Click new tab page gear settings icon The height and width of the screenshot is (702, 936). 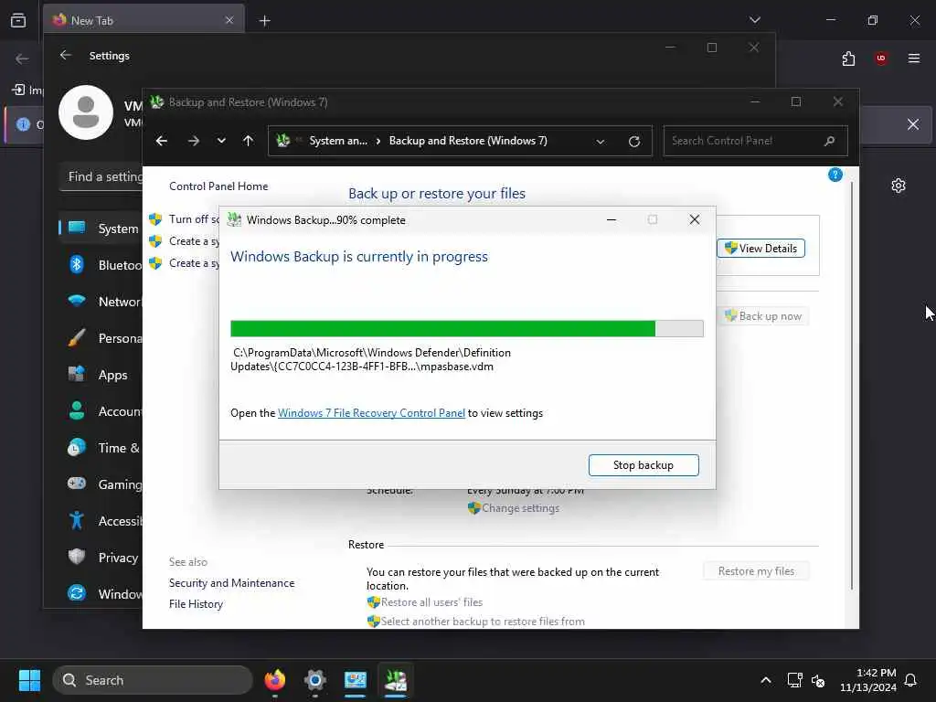[x=899, y=186]
